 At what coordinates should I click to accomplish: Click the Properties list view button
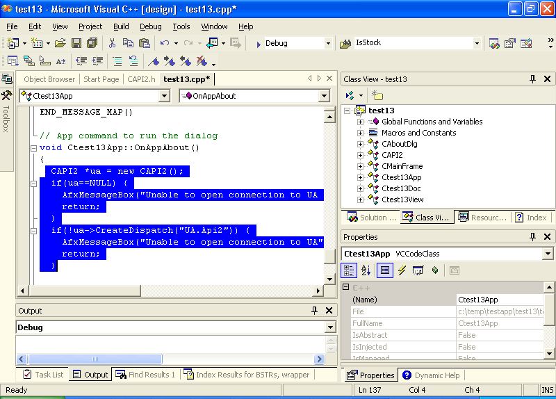click(385, 270)
